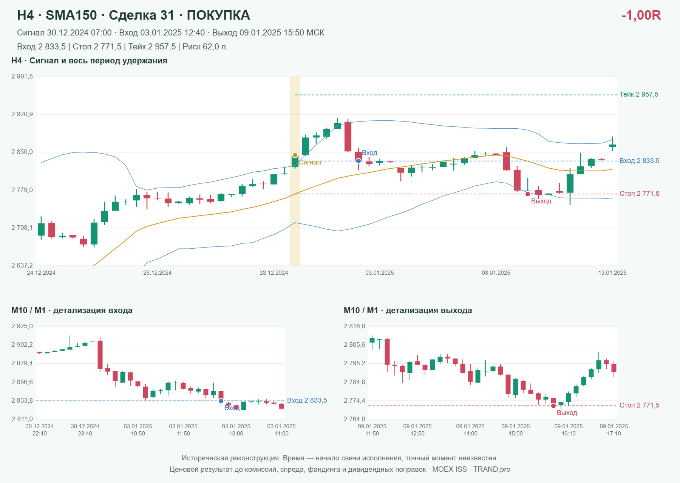Image resolution: width=680 pixels, height=483 pixels.
Task: Click the 'Вход 2 833,5' label beside the H4 chart
Action: [640, 161]
